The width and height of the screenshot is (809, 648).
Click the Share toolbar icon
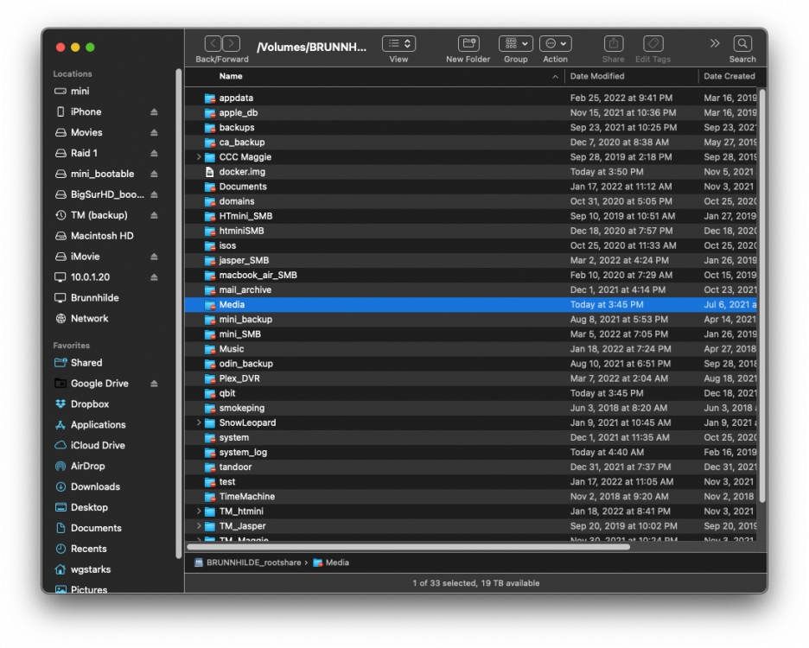614,44
